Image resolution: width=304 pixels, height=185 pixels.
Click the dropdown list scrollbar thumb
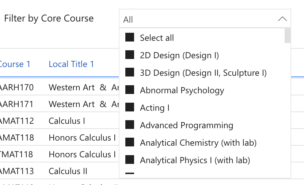288,36
